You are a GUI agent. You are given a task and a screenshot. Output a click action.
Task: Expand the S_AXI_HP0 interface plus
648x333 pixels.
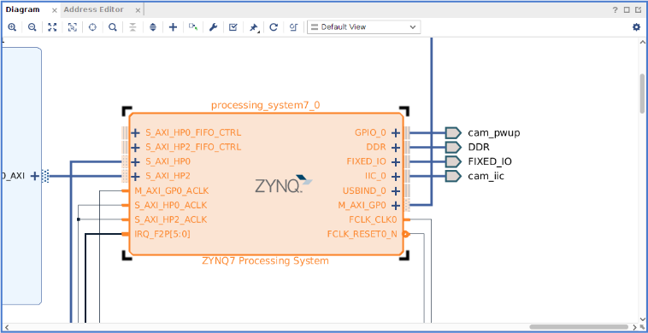[x=135, y=161]
